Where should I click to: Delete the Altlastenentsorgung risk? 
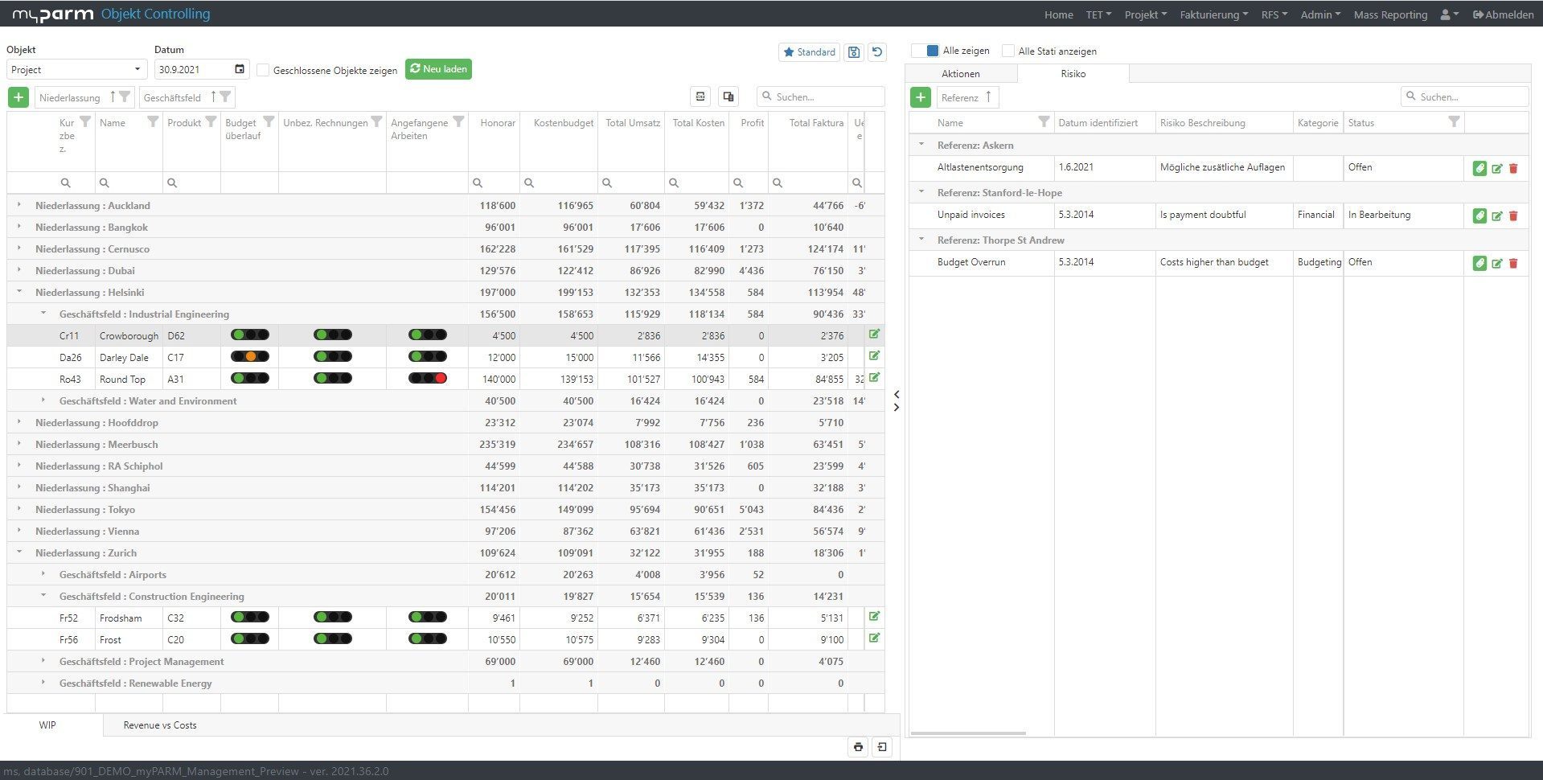coord(1514,168)
